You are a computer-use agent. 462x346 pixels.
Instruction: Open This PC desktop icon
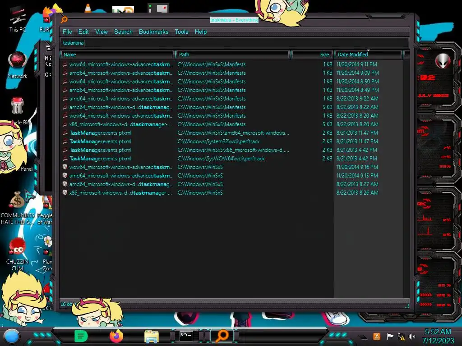point(18,19)
